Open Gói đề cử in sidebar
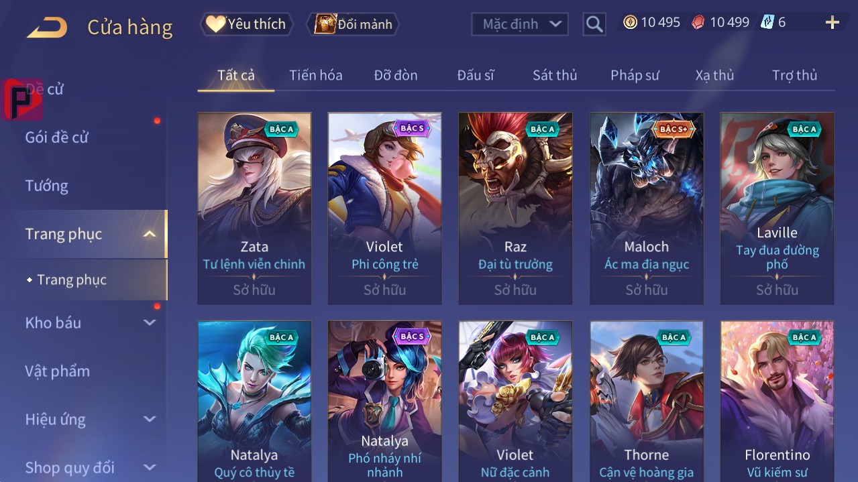Viewport: 858px width, 482px height. [x=57, y=137]
